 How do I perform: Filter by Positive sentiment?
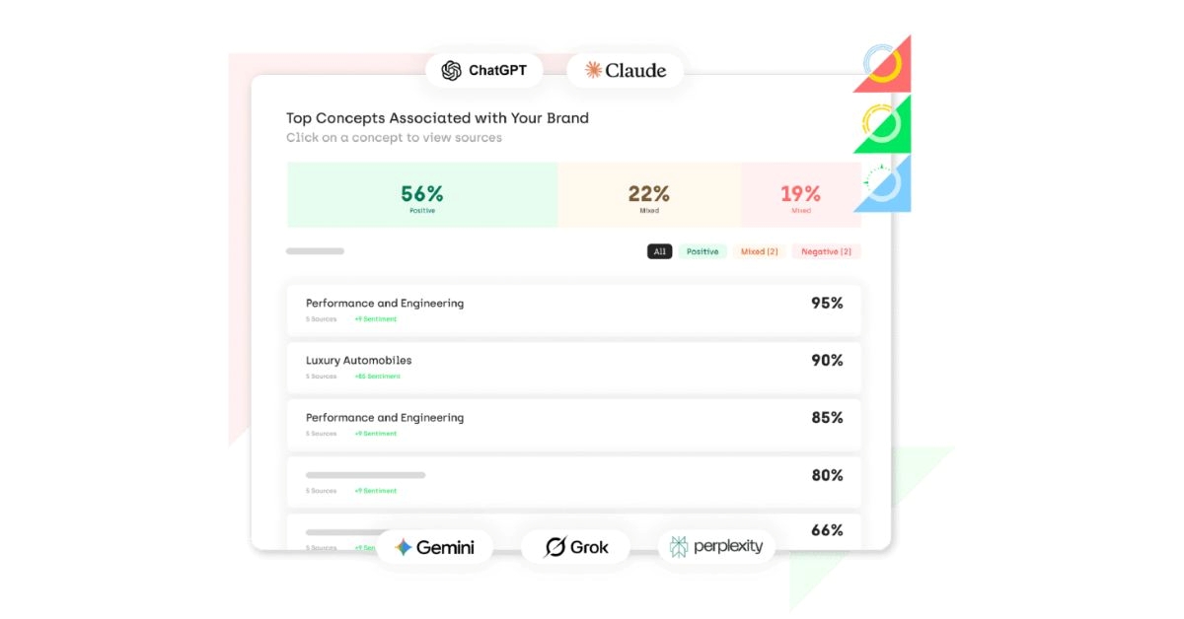coord(703,251)
